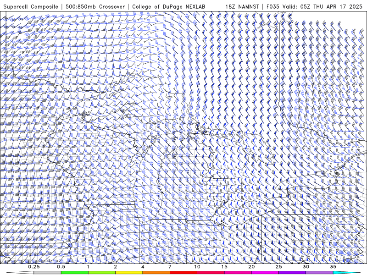This screenshot has height=275, width=367.
Task: Click the '500:850mb Crossover' header text
Action: (x=95, y=6)
